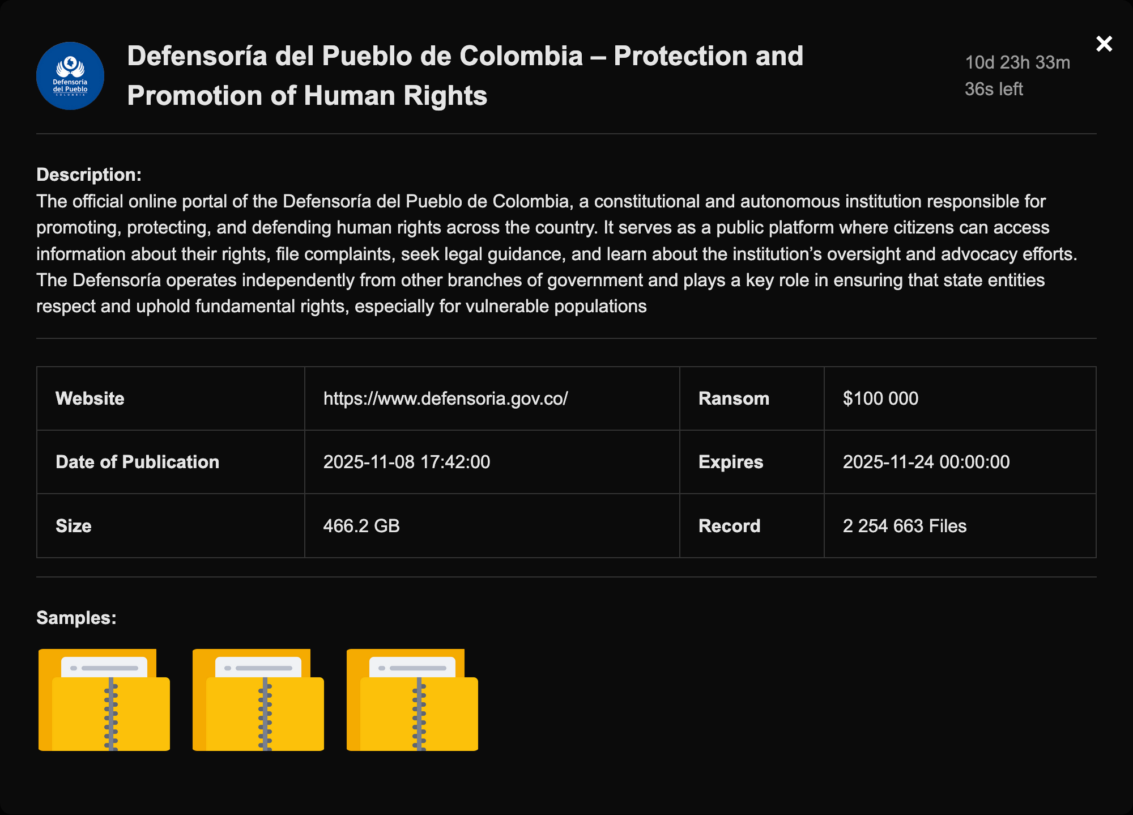The height and width of the screenshot is (815, 1133).
Task: Click the publication date 2025-11-08 17:42:00
Action: point(406,462)
